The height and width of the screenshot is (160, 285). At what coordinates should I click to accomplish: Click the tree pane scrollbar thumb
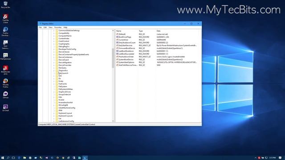click(x=113, y=58)
